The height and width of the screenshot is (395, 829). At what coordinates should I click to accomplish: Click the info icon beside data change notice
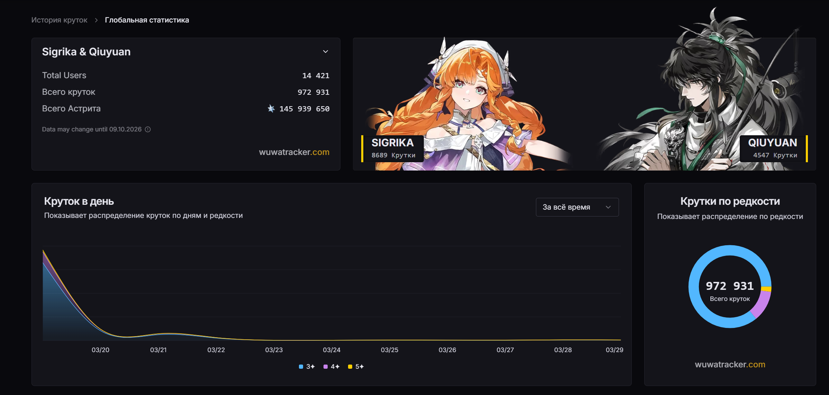(x=148, y=129)
